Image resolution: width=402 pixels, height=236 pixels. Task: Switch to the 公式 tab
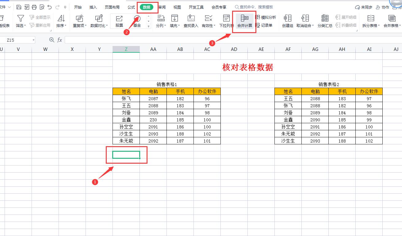pos(131,7)
